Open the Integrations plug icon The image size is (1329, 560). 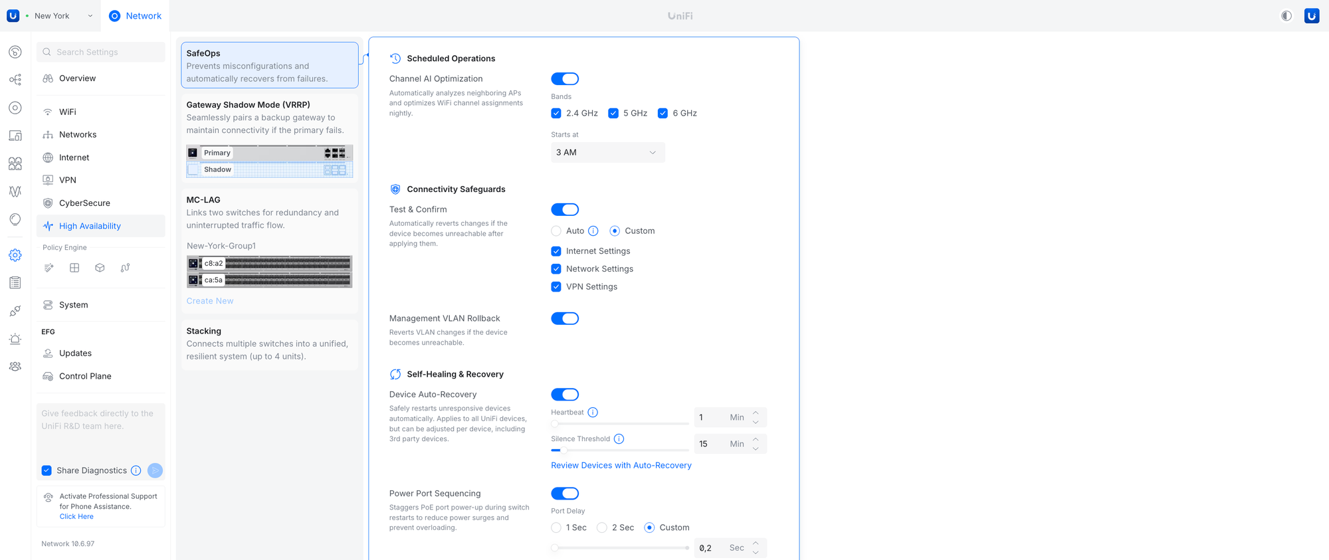[x=15, y=311]
